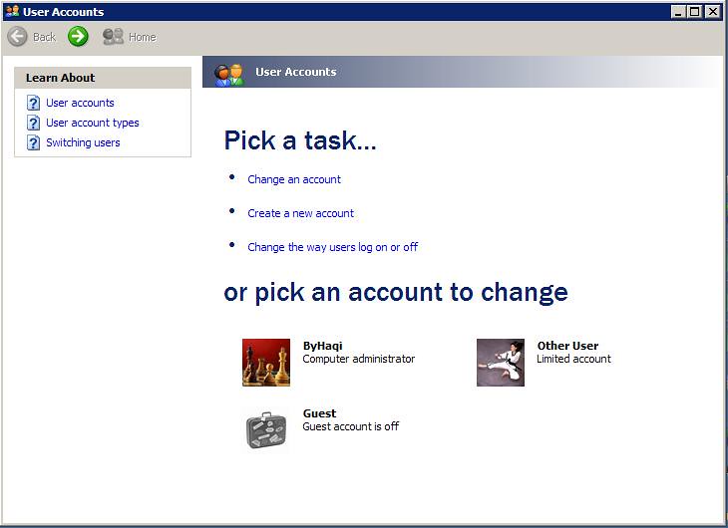Maximize the User Accounts window
This screenshot has height=528, width=728.
(694, 12)
